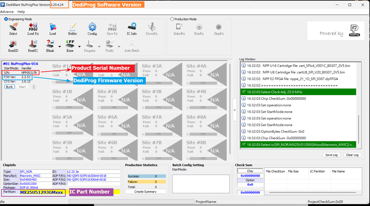
Task: Click the File CheckSum column header
Action: click(275, 171)
